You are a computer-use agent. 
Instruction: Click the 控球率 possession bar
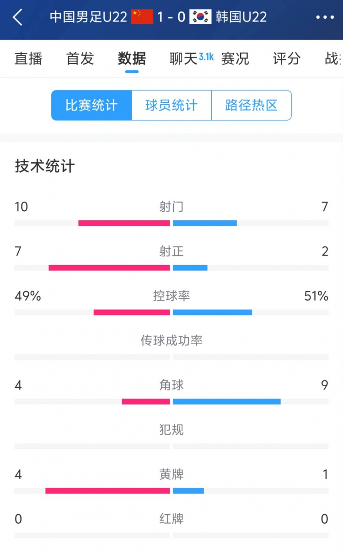(171, 313)
